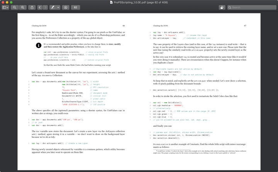Click the PDF document icon in title
Viewport: 278px width, 172px height.
(x=111, y=2)
